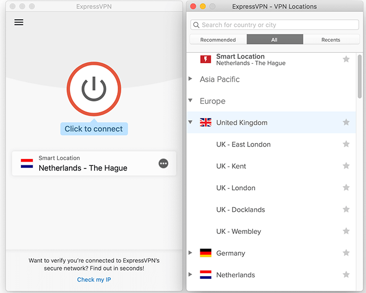Click the United Kingdom flag icon
The width and height of the screenshot is (366, 293).
[x=205, y=122]
